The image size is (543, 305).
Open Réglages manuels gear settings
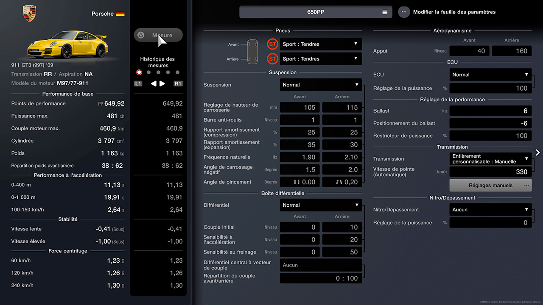click(490, 185)
